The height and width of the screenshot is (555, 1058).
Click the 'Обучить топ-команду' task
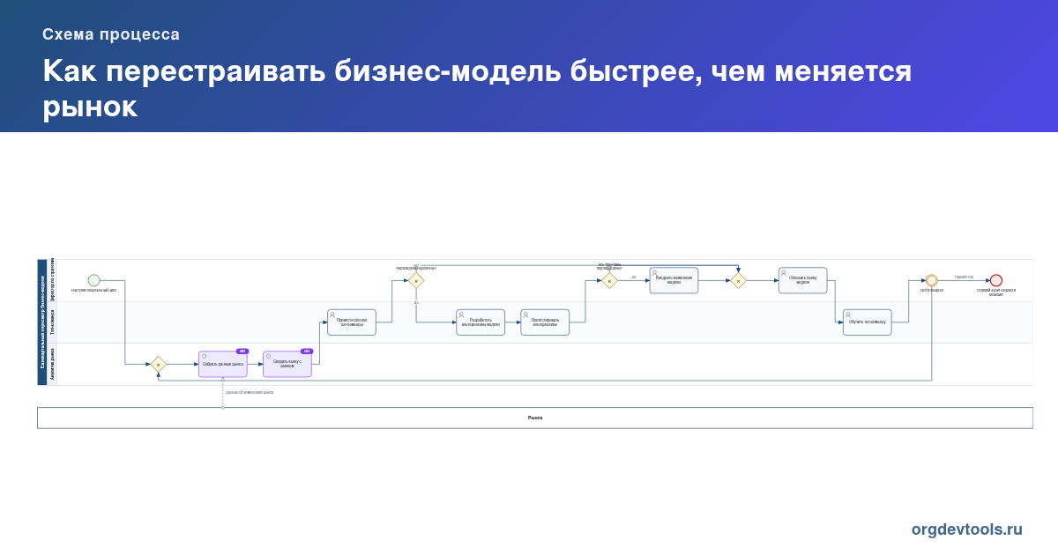click(x=867, y=322)
